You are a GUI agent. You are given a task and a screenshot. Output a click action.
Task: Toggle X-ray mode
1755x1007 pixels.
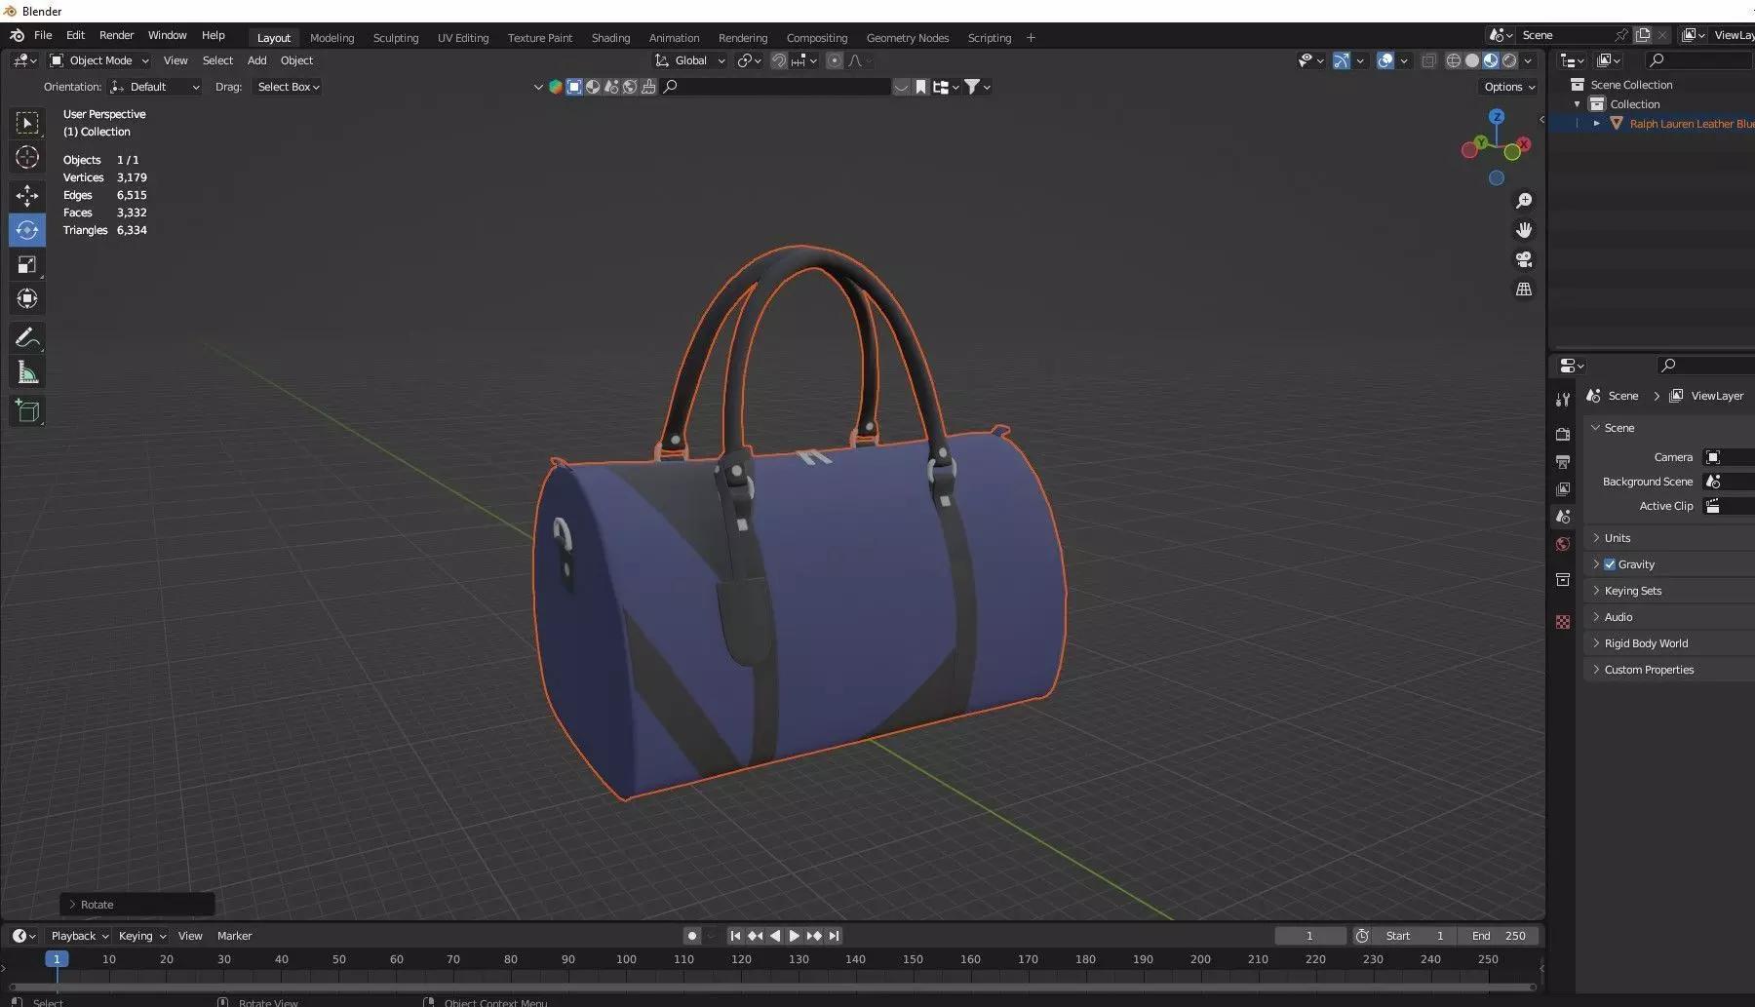pos(1428,60)
